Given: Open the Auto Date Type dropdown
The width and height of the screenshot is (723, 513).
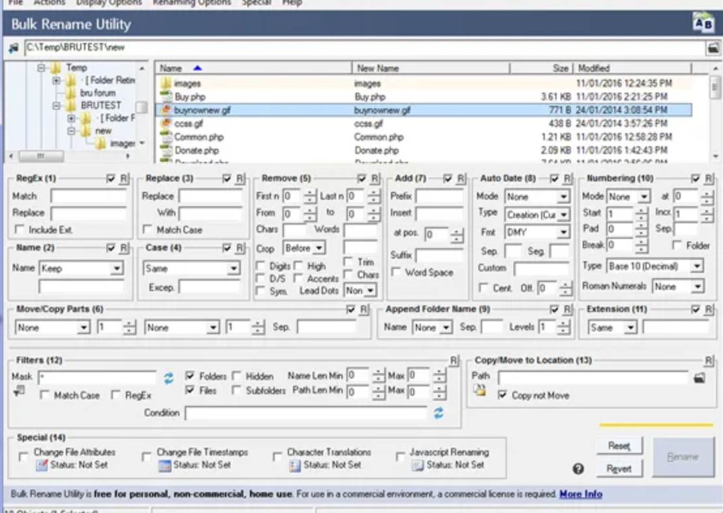Looking at the screenshot, I should pos(562,215).
